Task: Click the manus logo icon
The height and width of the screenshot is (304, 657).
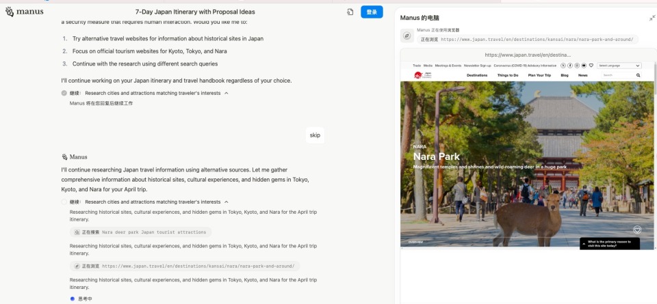Action: (x=9, y=12)
